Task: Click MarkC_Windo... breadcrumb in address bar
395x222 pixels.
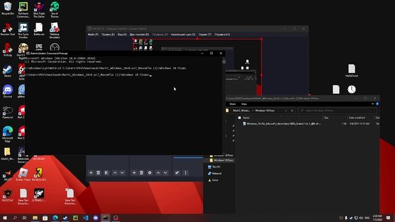Action: 241,110
